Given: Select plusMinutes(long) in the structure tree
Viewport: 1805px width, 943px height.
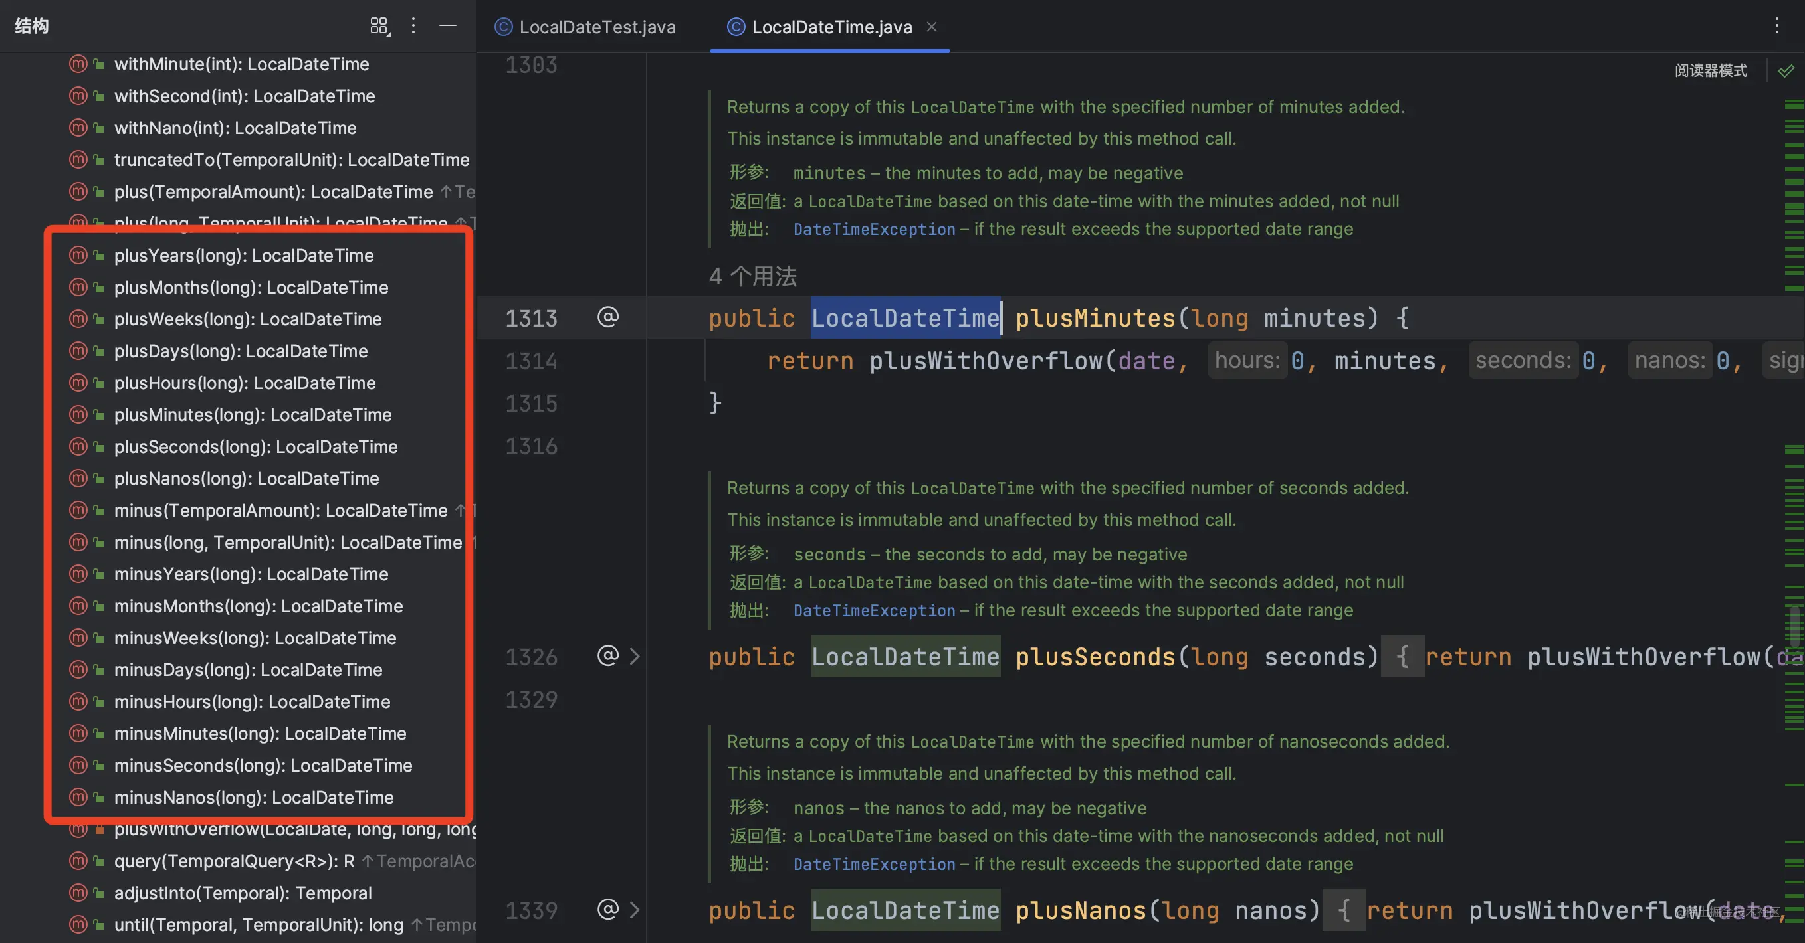Looking at the screenshot, I should (x=253, y=414).
